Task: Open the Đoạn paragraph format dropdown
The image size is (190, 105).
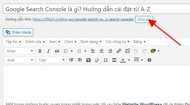Action: (x=20, y=51)
